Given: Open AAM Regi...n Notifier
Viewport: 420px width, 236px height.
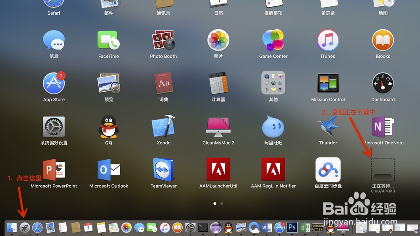Looking at the screenshot, I should 273,169.
